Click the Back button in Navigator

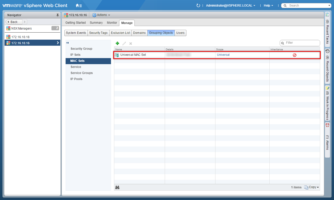pos(14,22)
